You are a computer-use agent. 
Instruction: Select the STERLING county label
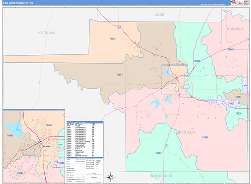point(46,33)
